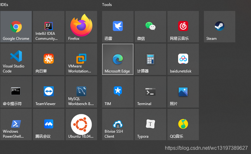Open the Typora tile
Screen dimensions: 251x154
pos(150,125)
